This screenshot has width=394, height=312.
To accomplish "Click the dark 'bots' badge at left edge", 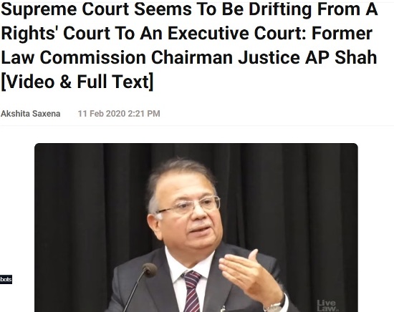I will coord(6,279).
